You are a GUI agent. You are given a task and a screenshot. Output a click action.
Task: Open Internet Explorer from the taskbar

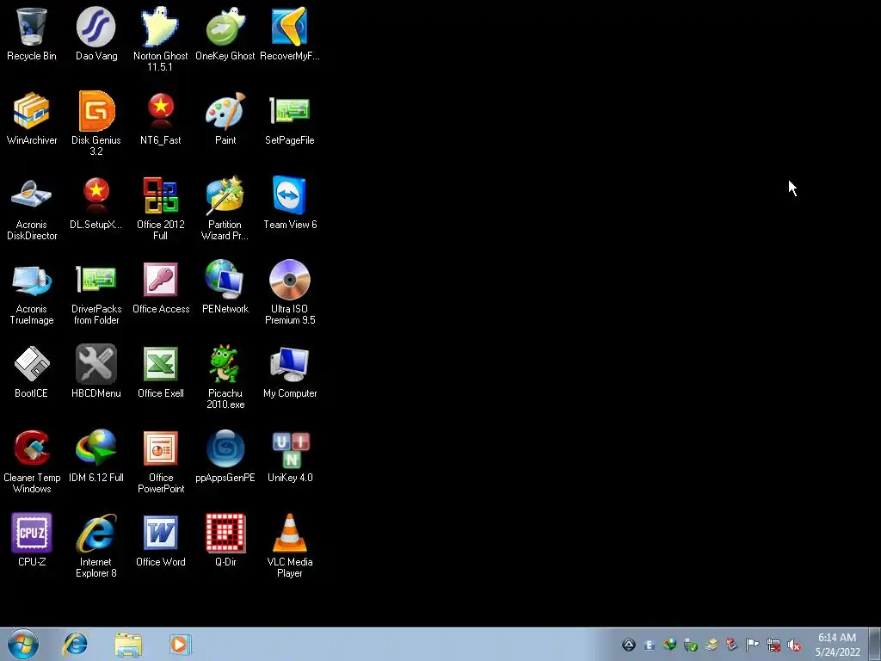[76, 644]
